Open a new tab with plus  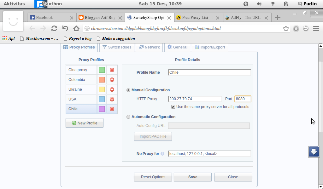point(278,17)
